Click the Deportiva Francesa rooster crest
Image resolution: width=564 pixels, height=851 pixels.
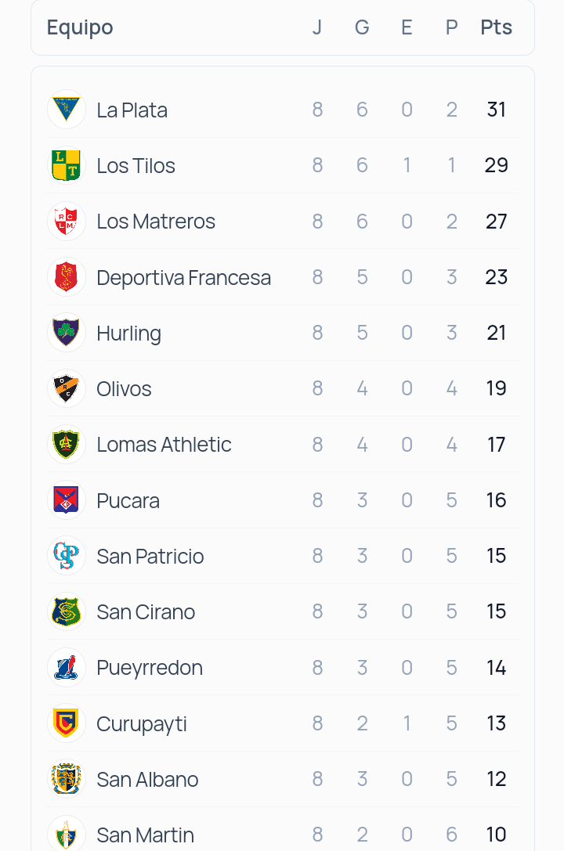[67, 277]
